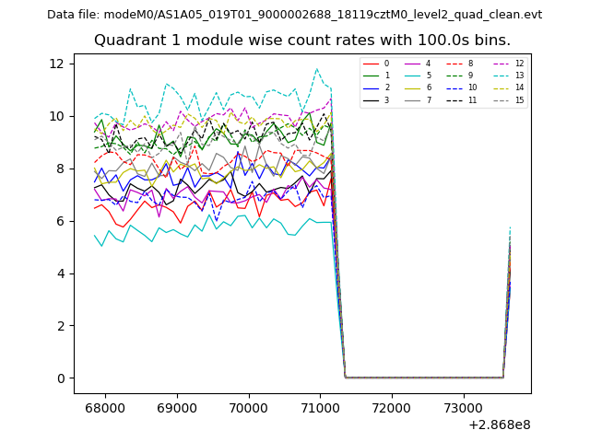Select legend entry 5 with cyan solid line

coord(419,76)
